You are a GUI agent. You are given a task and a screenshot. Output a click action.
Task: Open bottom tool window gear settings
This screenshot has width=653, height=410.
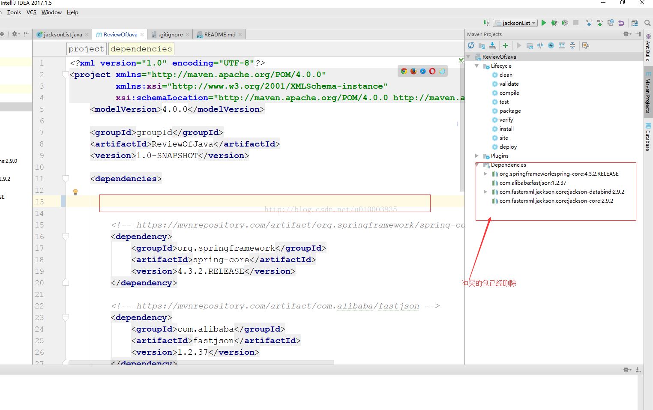[x=627, y=370]
